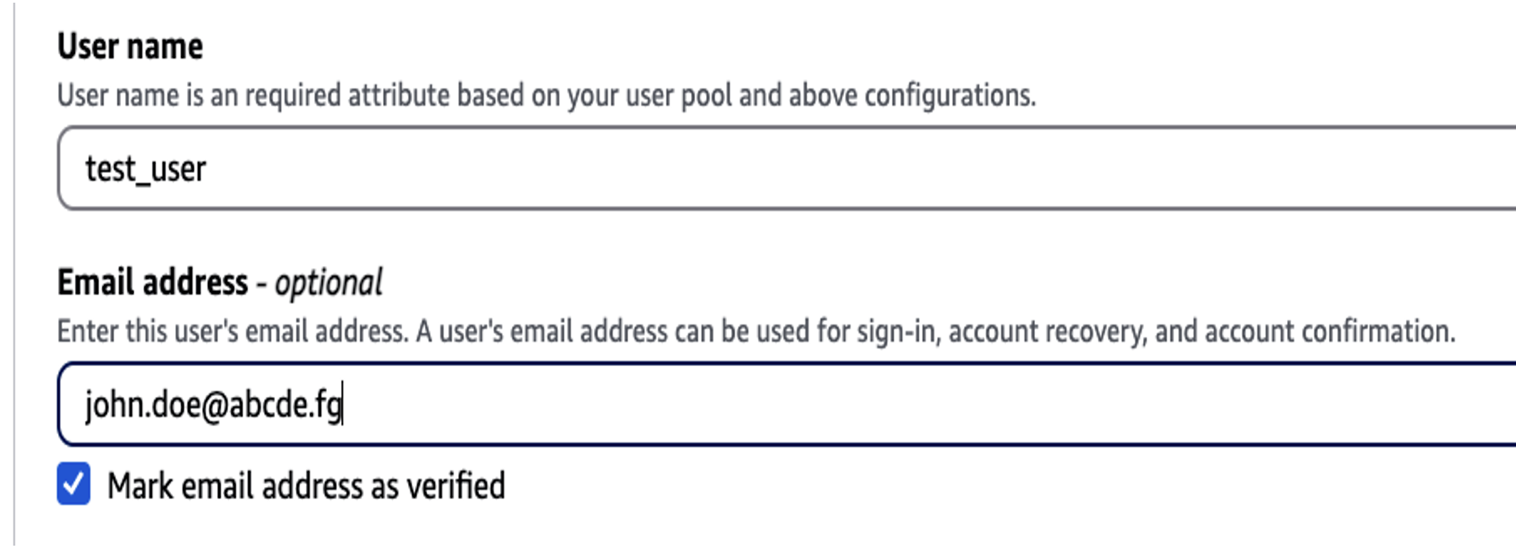This screenshot has height=547, width=1516.
Task: Uncheck Mark email address as verified
Action: (74, 484)
